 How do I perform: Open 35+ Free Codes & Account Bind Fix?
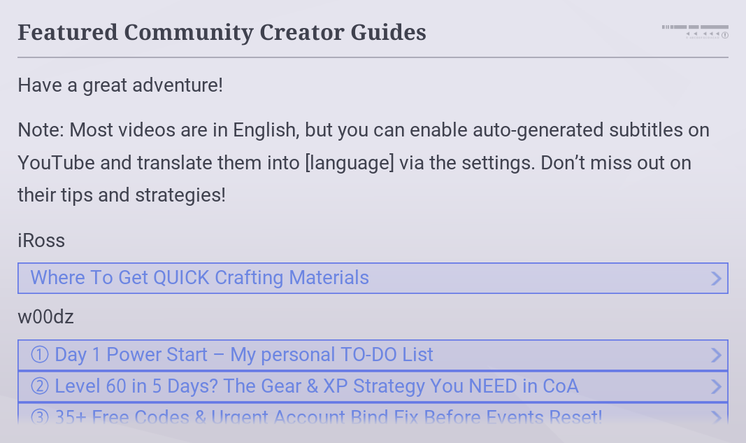click(x=373, y=414)
